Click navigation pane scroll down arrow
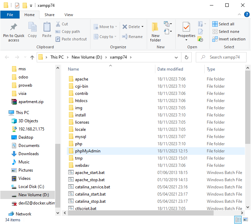 58,213
